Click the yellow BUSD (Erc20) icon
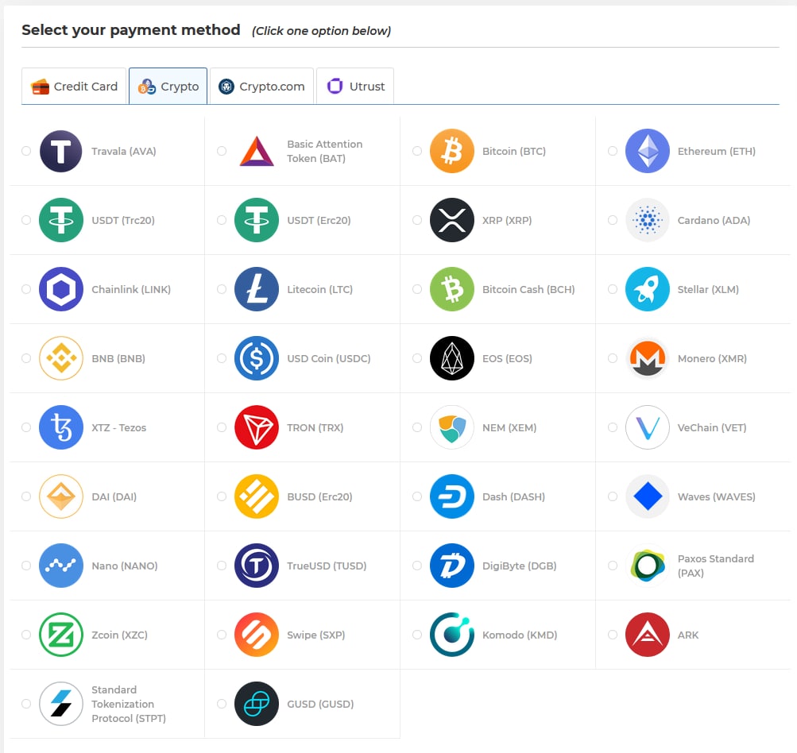Viewport: 797px width, 753px height. (x=257, y=497)
